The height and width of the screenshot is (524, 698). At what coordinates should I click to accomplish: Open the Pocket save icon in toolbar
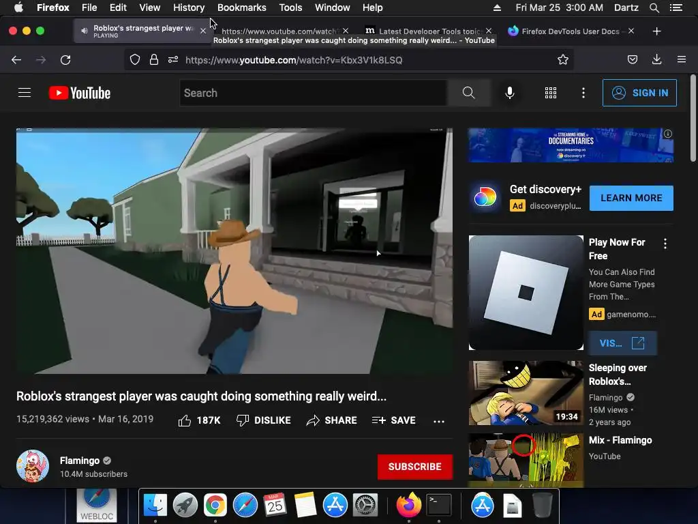(633, 60)
